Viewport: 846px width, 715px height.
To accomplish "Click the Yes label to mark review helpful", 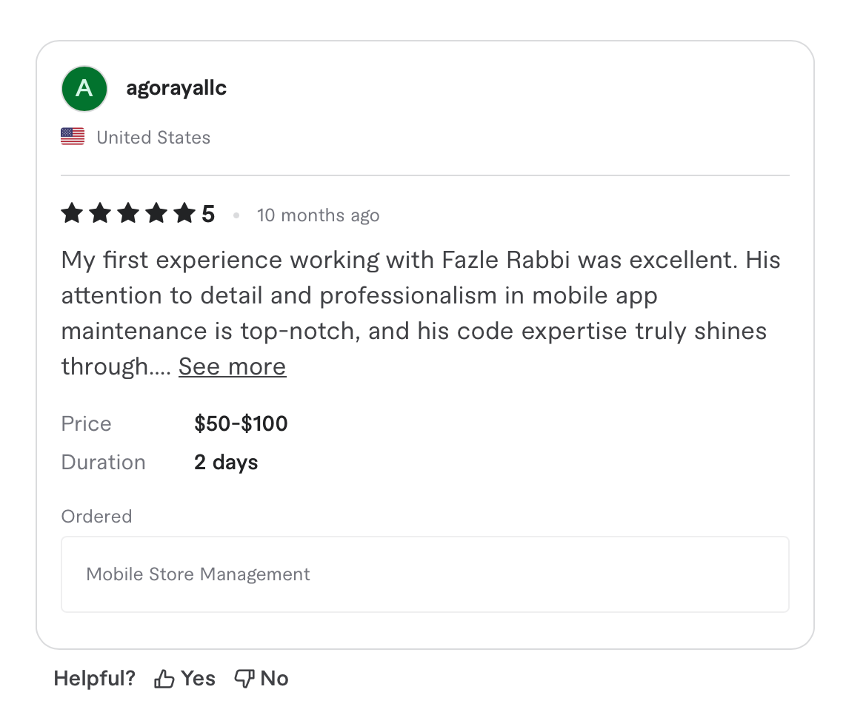I will click(x=197, y=677).
